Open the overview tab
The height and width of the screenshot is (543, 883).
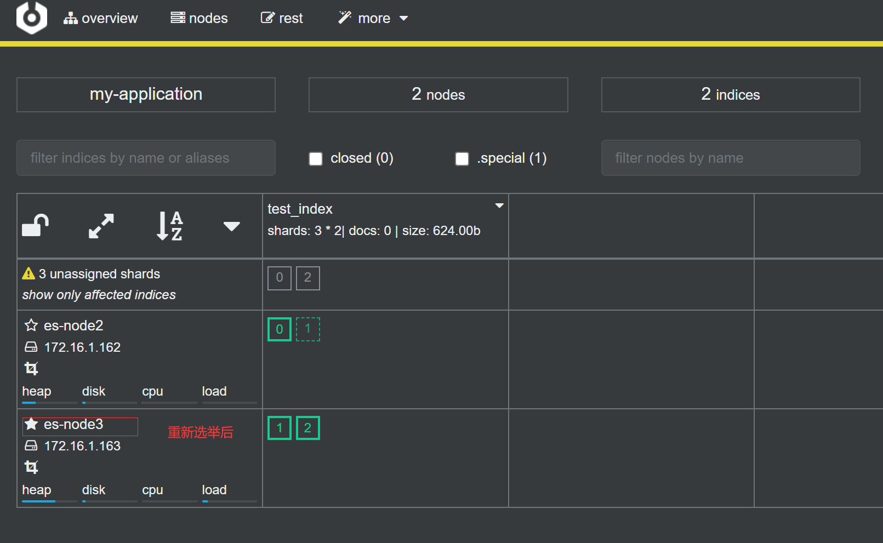pos(100,18)
